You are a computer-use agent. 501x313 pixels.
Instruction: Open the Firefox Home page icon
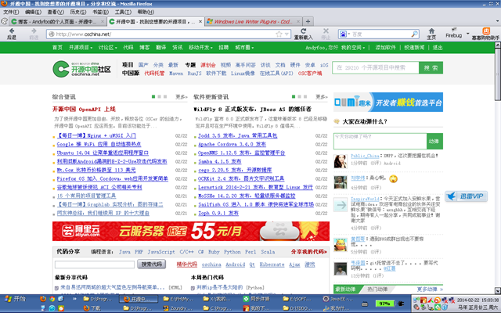[431, 31]
